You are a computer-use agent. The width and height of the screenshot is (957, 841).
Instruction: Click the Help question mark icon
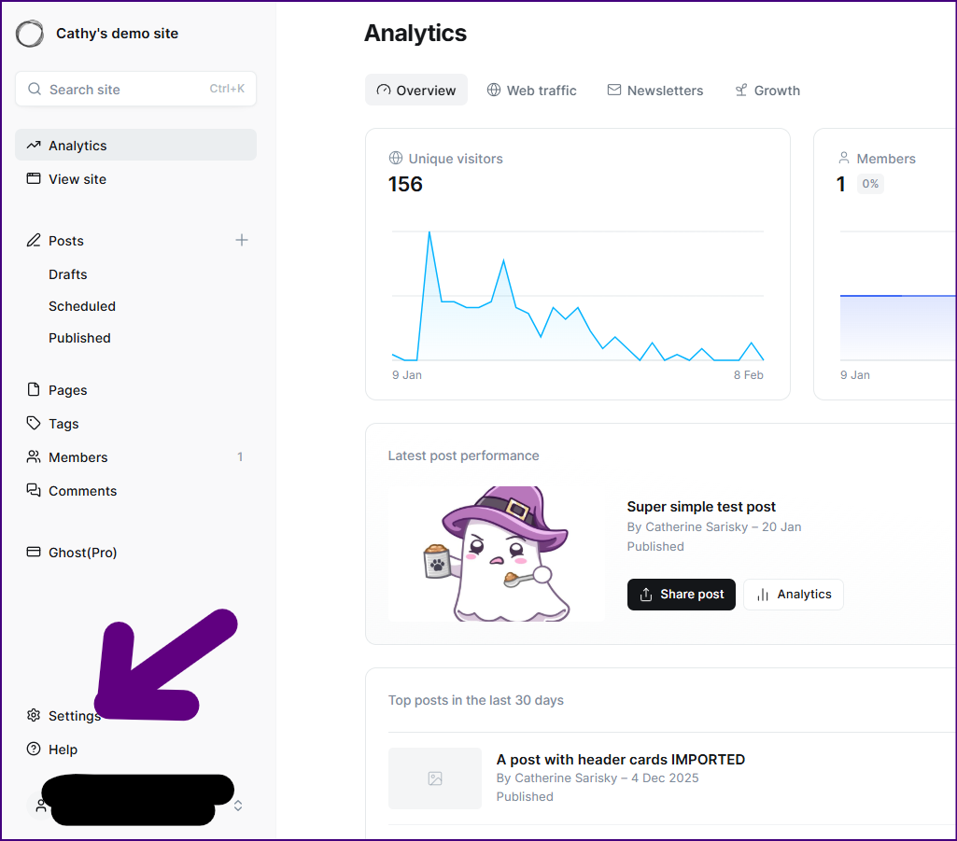pos(34,750)
